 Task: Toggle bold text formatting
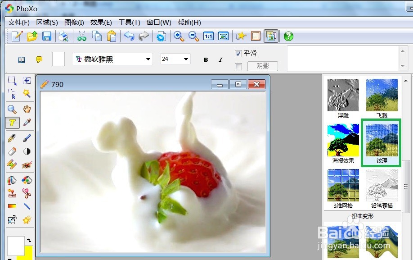click(206, 60)
